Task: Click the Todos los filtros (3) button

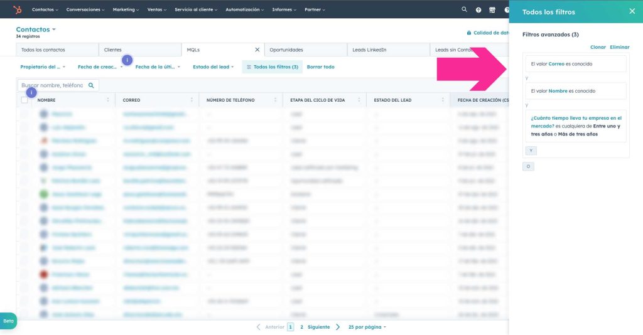Action: [x=273, y=66]
